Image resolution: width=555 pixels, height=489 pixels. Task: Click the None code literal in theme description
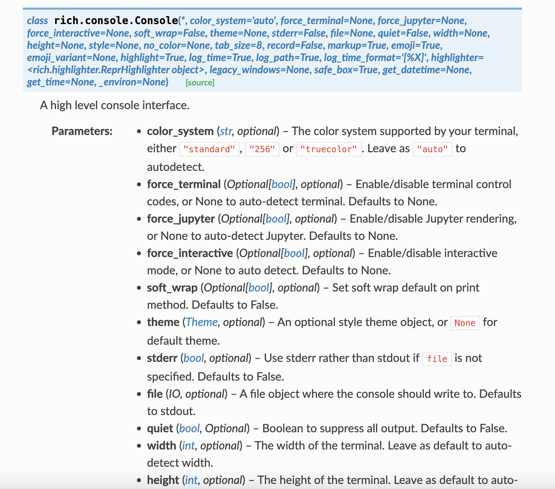click(x=465, y=323)
